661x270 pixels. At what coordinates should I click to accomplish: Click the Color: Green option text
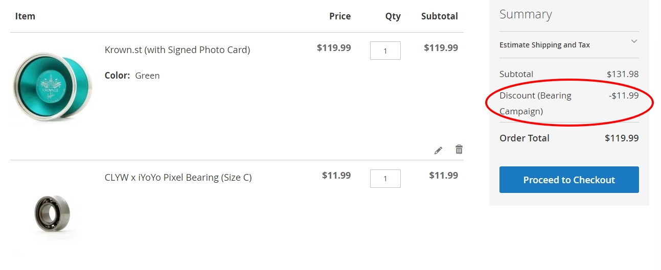pos(132,76)
